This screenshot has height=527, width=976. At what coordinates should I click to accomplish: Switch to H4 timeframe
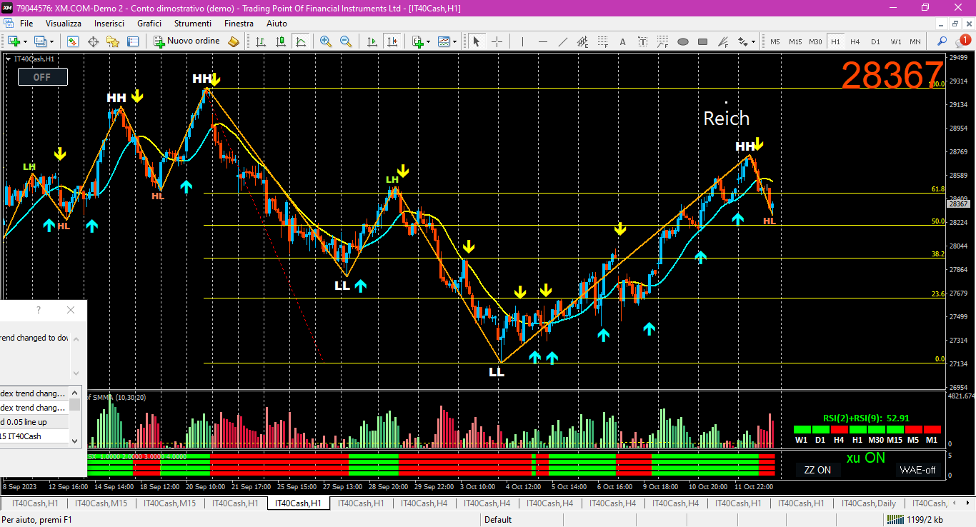(855, 41)
